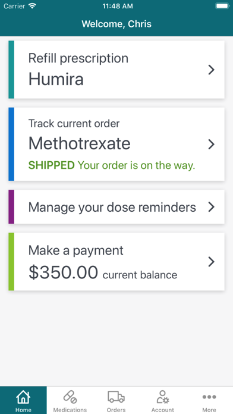Click the battery indicator icon
The width and height of the screenshot is (233, 414).
pos(222,6)
